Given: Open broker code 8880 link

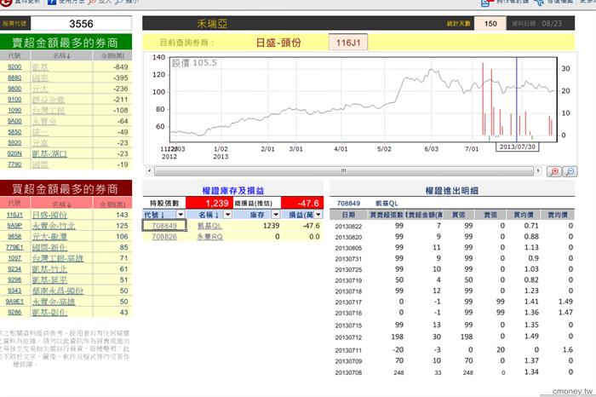Looking at the screenshot, I should click(x=14, y=78).
